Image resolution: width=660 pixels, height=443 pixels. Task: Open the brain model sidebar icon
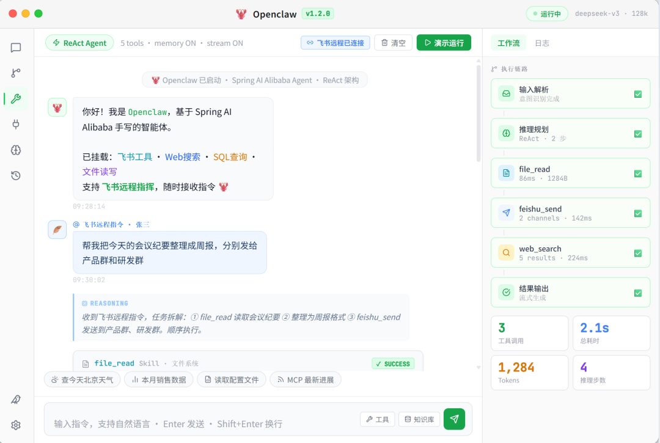point(16,150)
